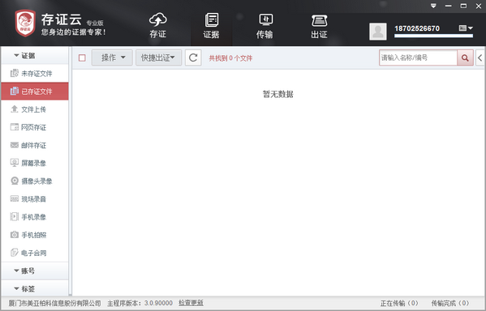Click the 主程序版本: 3.0.90000 text
This screenshot has height=311, width=486.
pos(140,303)
